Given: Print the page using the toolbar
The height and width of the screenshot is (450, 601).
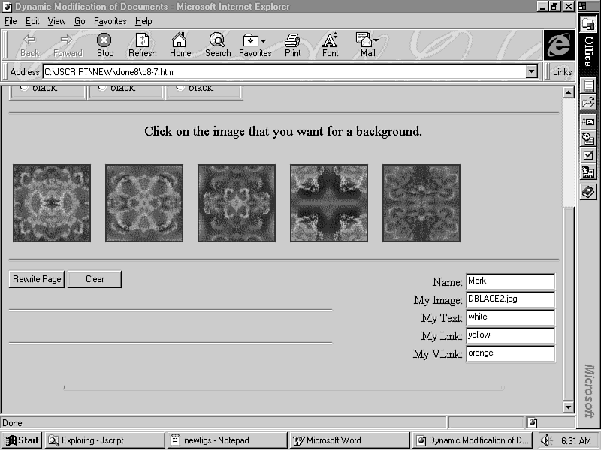Looking at the screenshot, I should [292, 44].
